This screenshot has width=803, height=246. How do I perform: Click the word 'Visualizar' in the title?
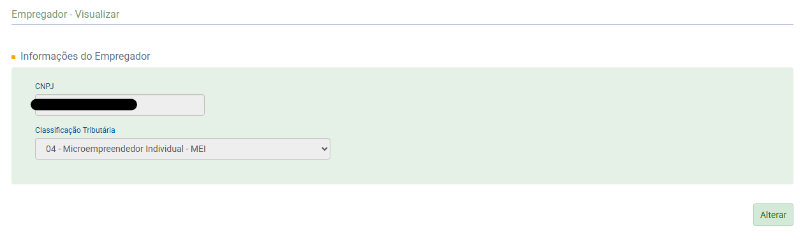point(97,13)
